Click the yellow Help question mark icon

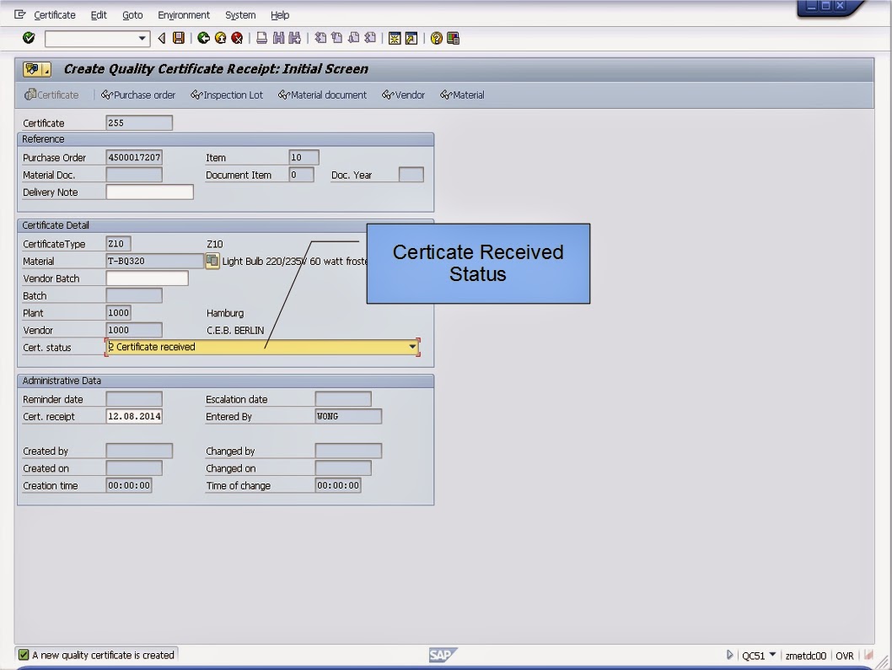pyautogui.click(x=437, y=38)
